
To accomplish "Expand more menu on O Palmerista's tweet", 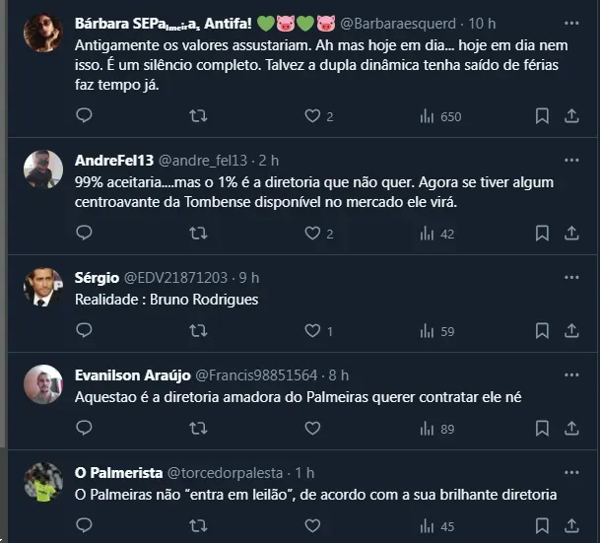I will (571, 472).
